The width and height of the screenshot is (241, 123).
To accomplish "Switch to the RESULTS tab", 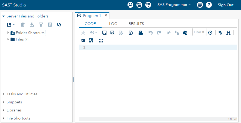I will pyautogui.click(x=136, y=24).
